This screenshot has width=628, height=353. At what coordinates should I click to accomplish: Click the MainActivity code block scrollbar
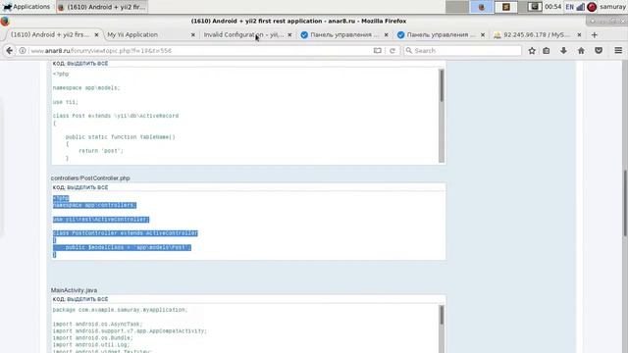(442, 315)
